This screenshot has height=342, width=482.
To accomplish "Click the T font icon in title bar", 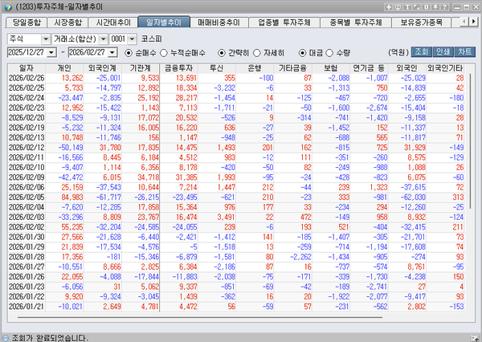I will click(407, 6).
